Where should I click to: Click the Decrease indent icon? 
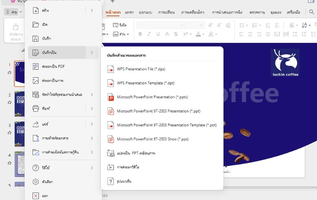point(268,25)
